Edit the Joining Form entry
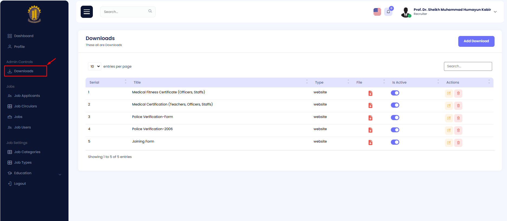 pyautogui.click(x=449, y=143)
